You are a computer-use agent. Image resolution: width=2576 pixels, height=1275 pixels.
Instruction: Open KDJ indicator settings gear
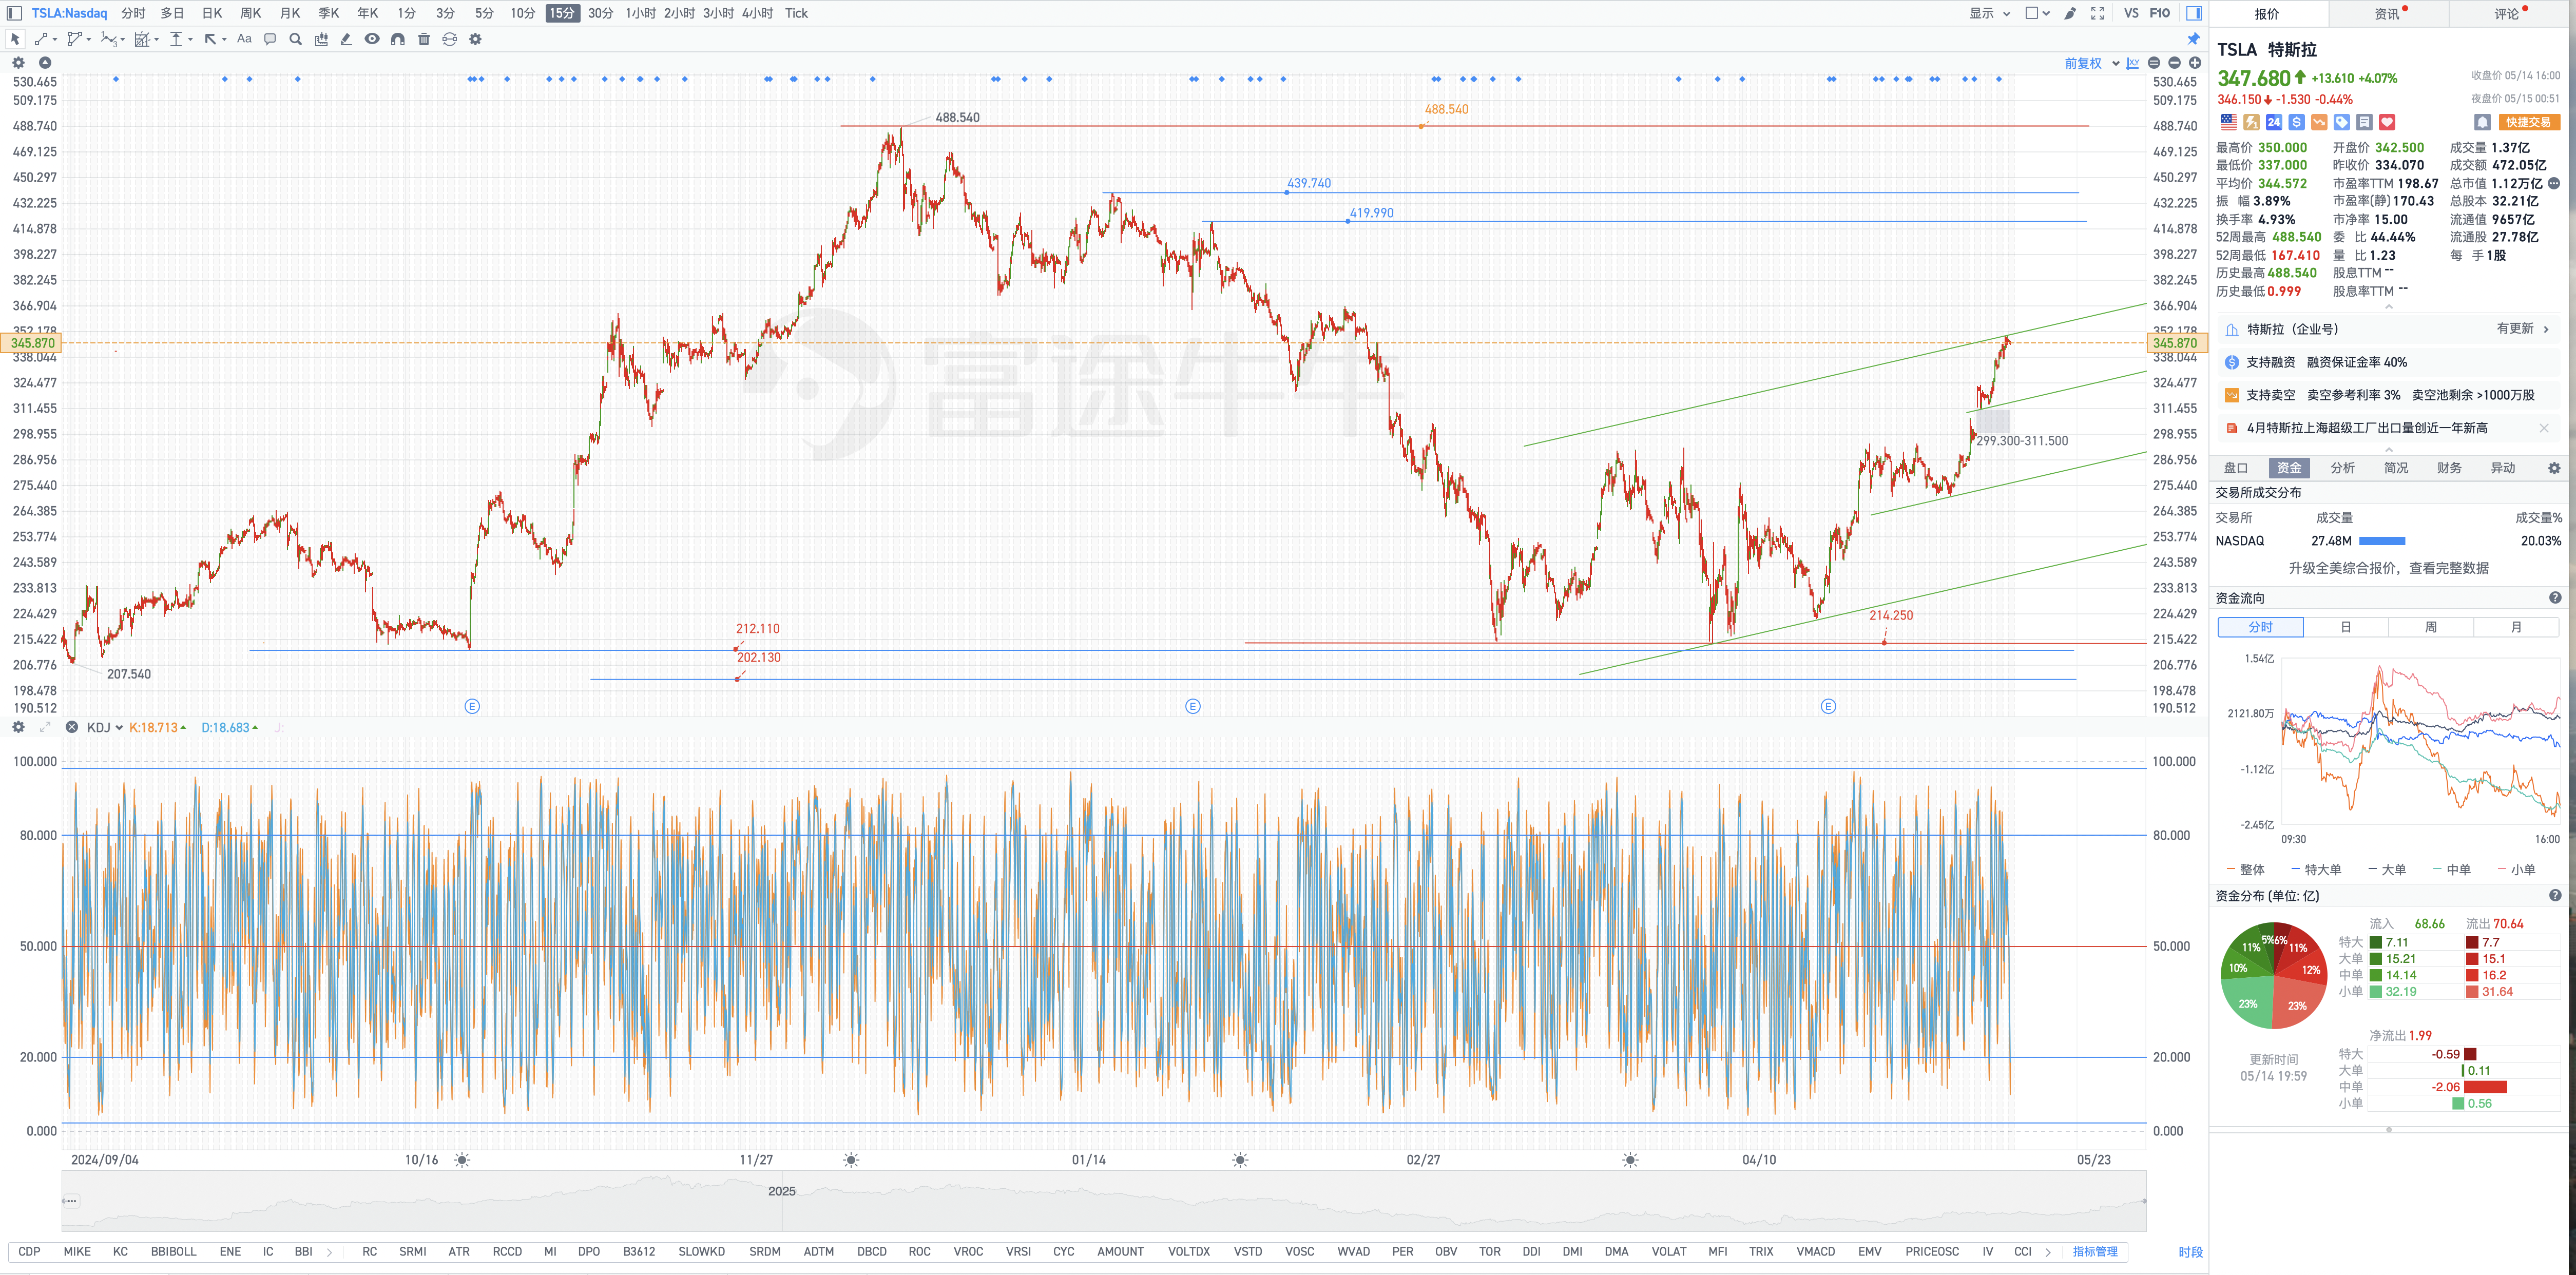coord(18,727)
